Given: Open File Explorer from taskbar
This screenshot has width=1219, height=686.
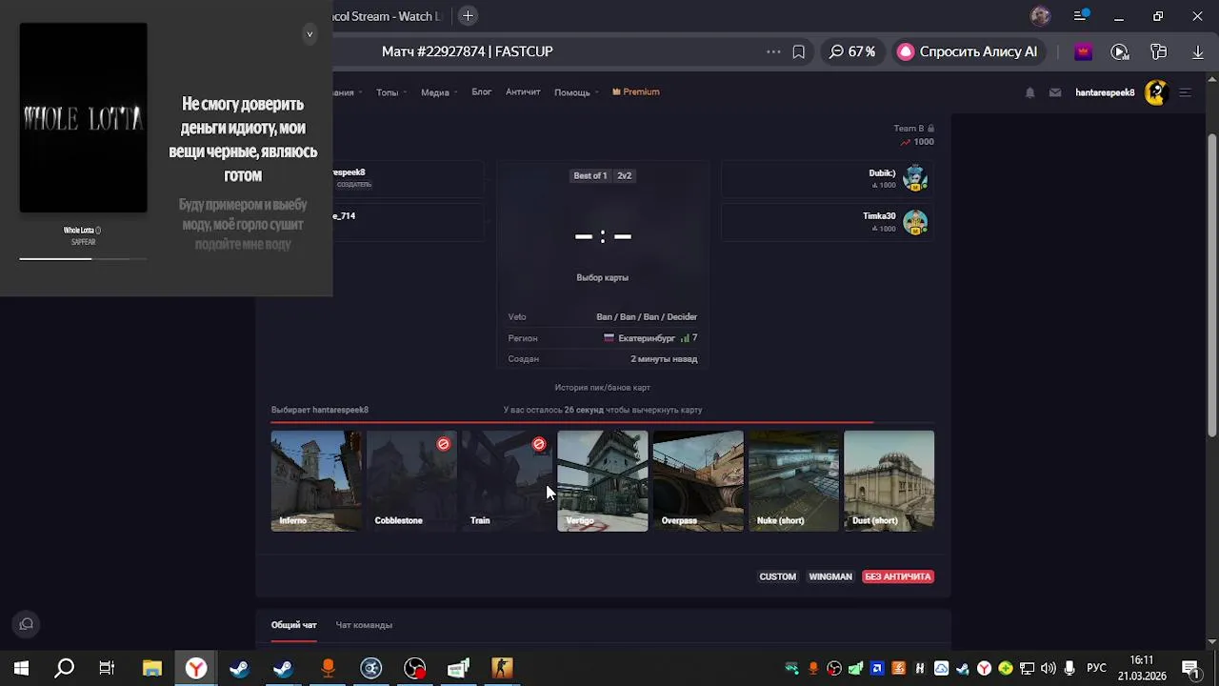Looking at the screenshot, I should [x=152, y=668].
